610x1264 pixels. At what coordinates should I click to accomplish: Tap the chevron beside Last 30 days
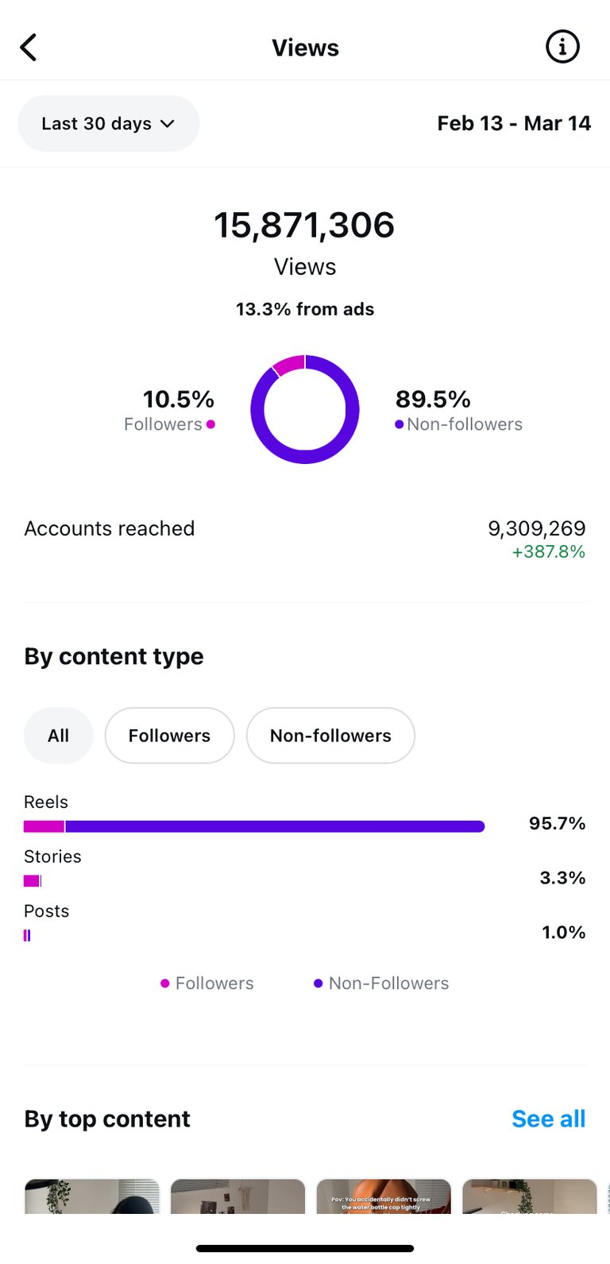167,124
